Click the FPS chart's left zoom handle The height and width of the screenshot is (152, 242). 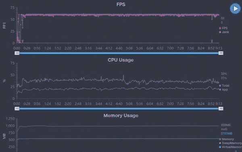pyautogui.click(x=17, y=53)
